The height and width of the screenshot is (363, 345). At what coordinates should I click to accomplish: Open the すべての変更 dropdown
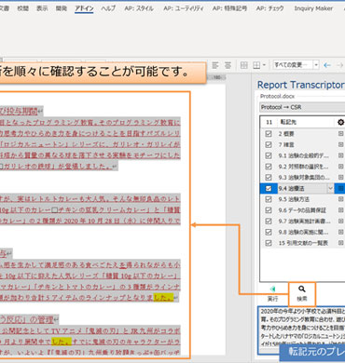pos(316,65)
